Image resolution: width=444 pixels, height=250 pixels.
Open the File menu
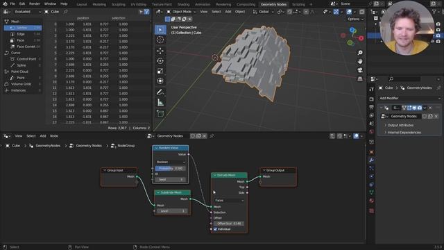click(x=12, y=3)
